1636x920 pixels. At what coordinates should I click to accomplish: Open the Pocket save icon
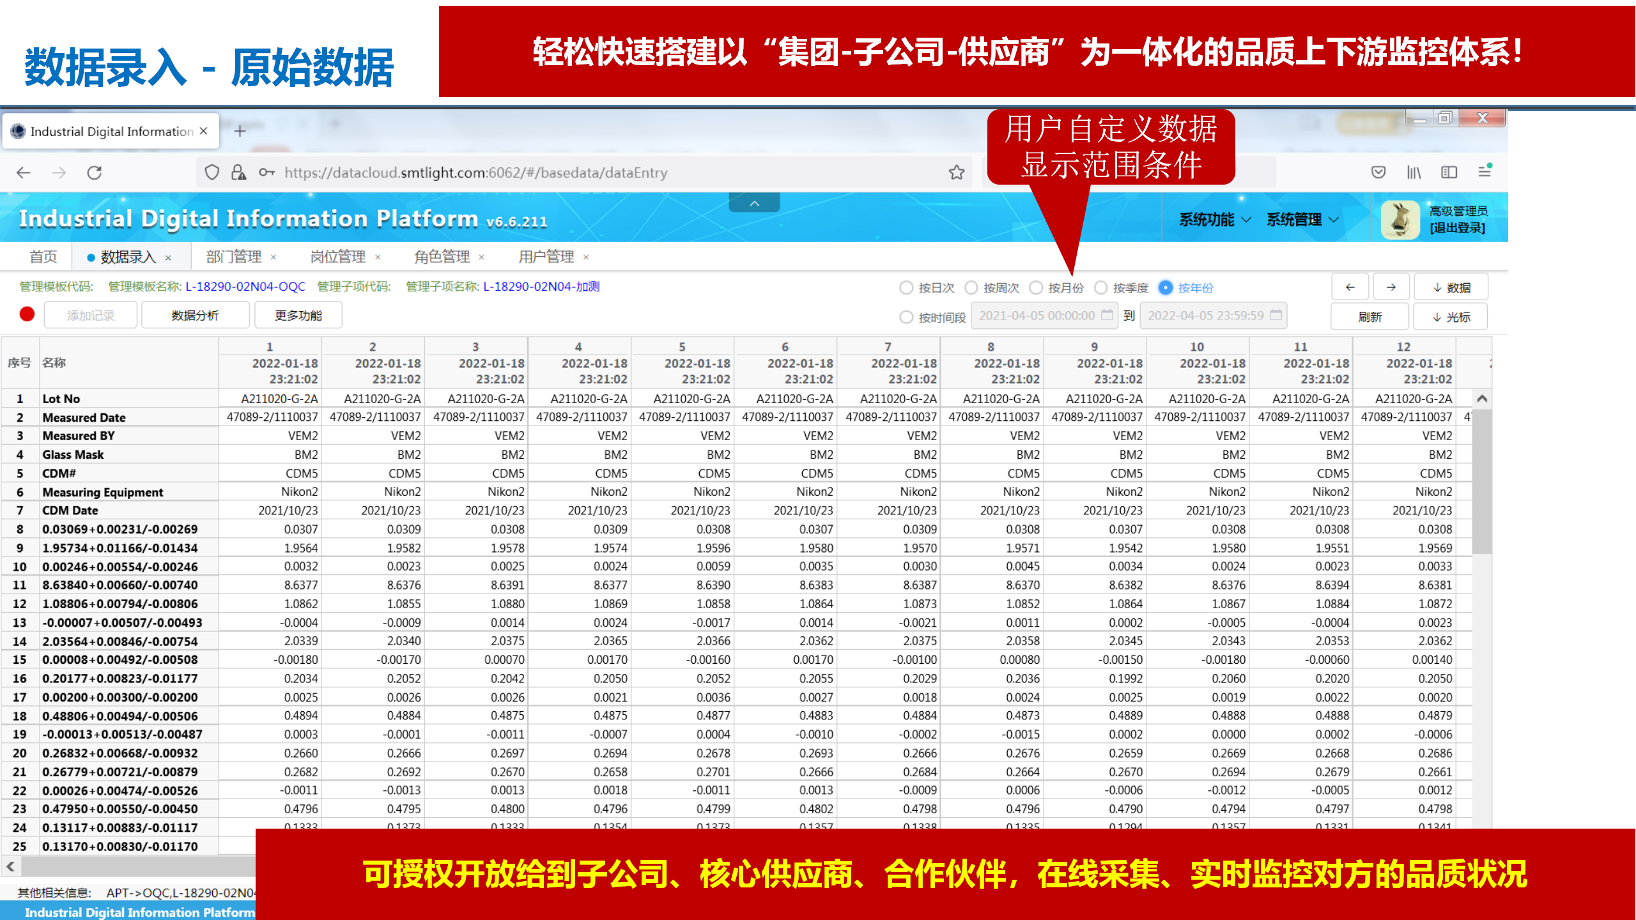point(1378,172)
